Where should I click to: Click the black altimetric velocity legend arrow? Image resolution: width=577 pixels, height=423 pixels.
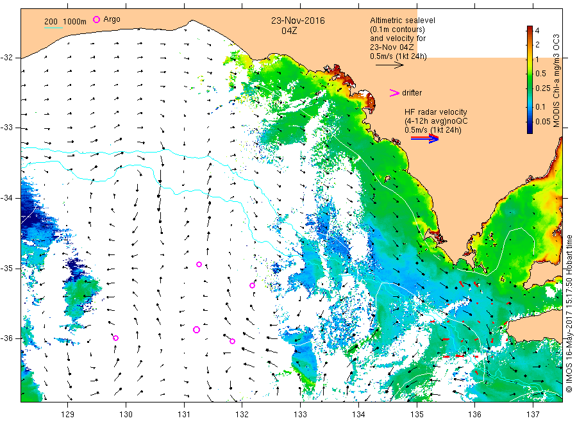click(x=390, y=65)
